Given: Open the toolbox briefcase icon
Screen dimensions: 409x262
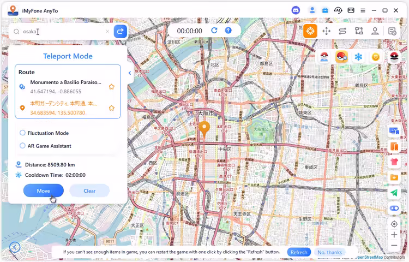Looking at the screenshot, I should pyautogui.click(x=325, y=10).
